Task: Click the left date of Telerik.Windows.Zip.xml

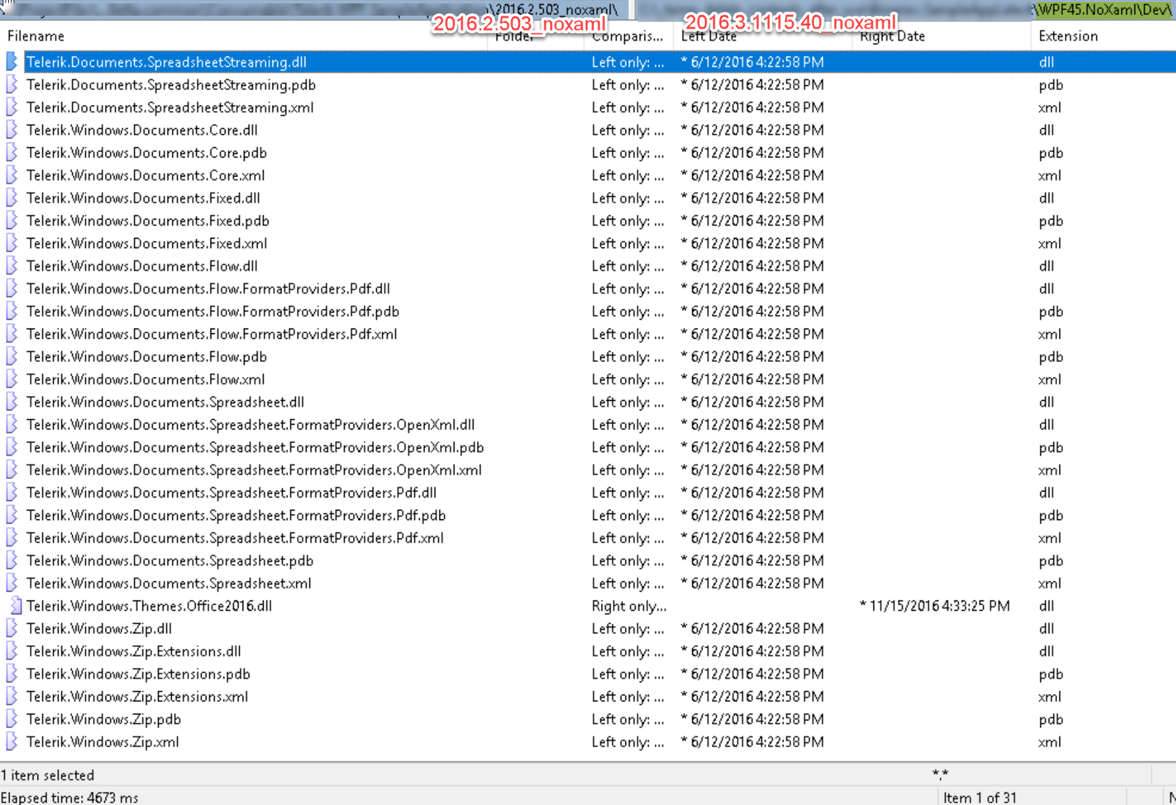Action: 752,742
